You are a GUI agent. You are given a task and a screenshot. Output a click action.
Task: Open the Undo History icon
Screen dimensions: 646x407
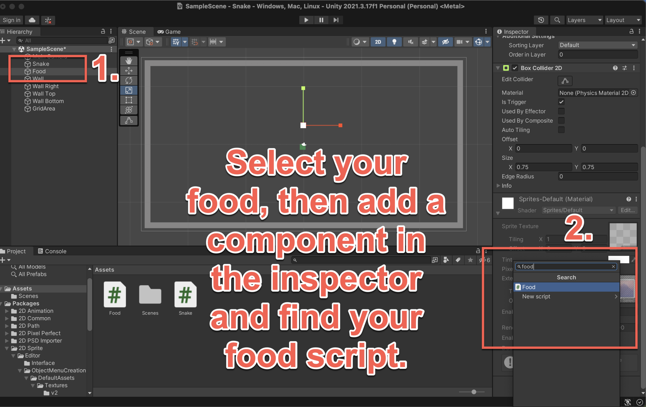point(541,20)
